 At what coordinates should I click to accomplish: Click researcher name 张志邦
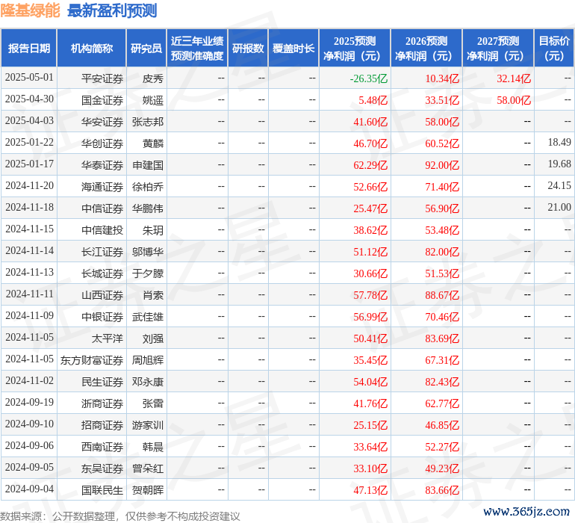(x=147, y=122)
